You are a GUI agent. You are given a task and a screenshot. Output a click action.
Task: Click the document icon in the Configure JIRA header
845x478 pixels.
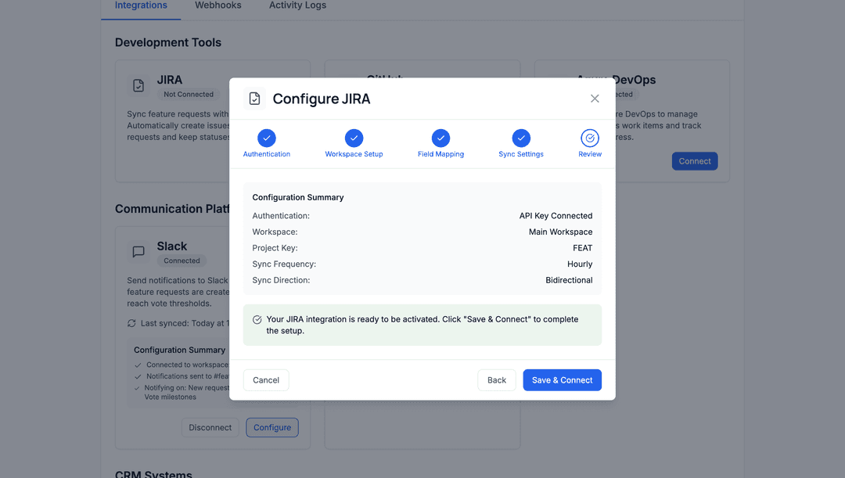click(x=254, y=99)
